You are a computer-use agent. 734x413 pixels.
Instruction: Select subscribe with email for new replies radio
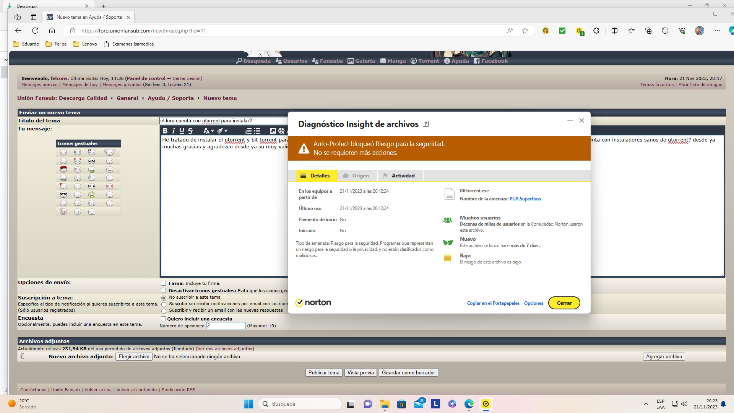pyautogui.click(x=164, y=311)
